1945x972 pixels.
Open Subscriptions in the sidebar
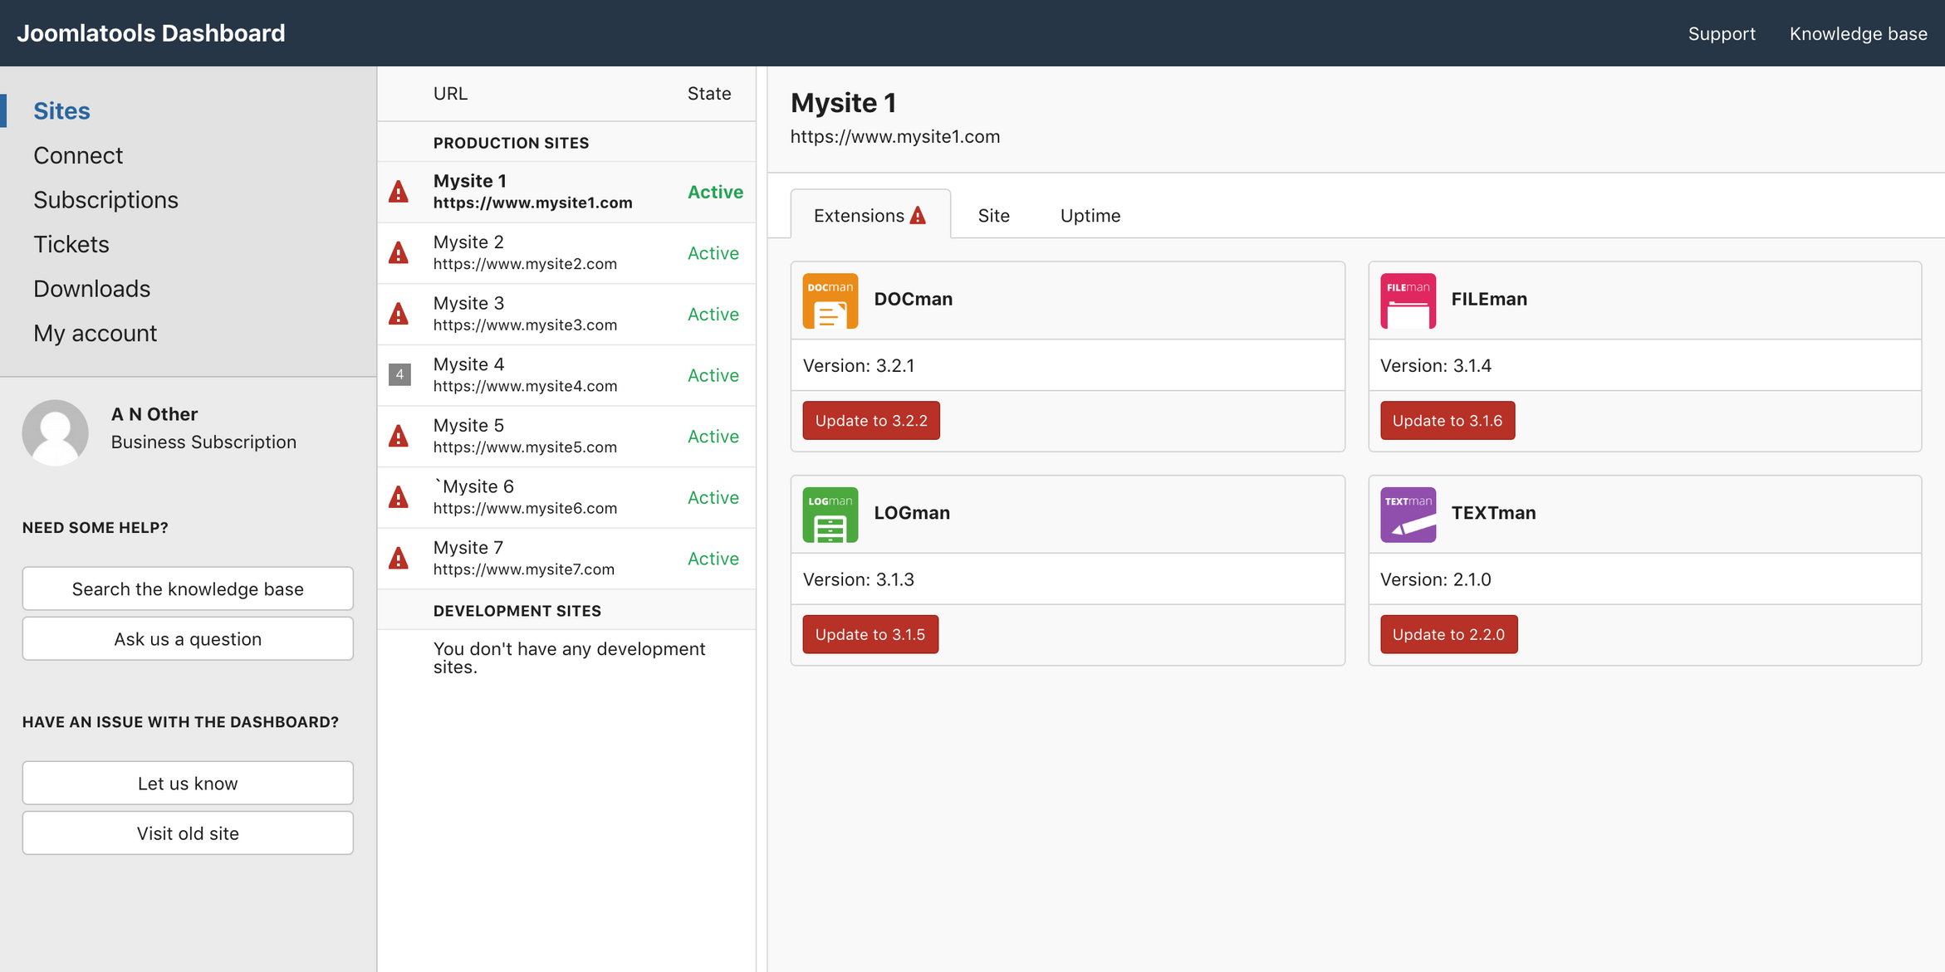105,200
